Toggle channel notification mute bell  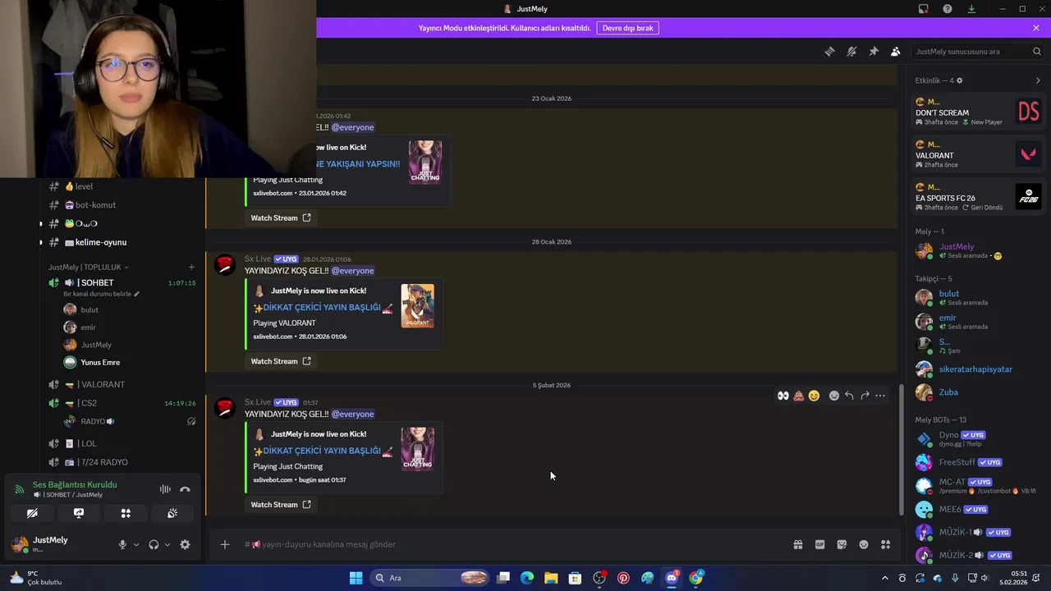pos(851,51)
